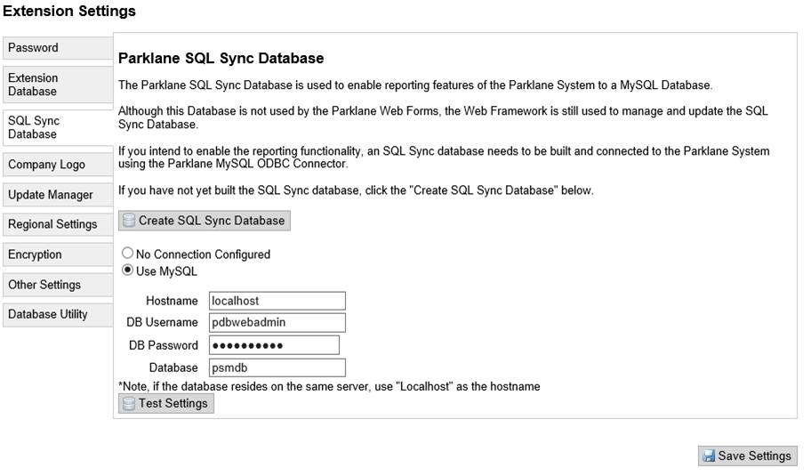Viewport: 811px width, 476px height.
Task: Click the Hostname input field
Action: coord(277,301)
